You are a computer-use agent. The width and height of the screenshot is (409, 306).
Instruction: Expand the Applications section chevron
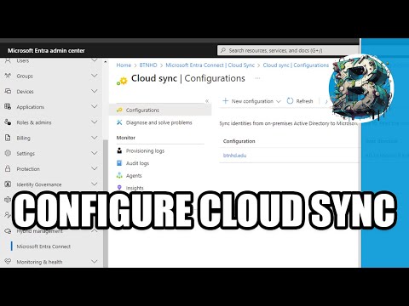[95, 106]
